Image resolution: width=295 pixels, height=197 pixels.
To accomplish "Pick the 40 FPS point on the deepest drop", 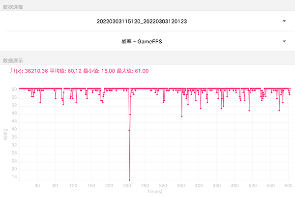I will point(129,130).
